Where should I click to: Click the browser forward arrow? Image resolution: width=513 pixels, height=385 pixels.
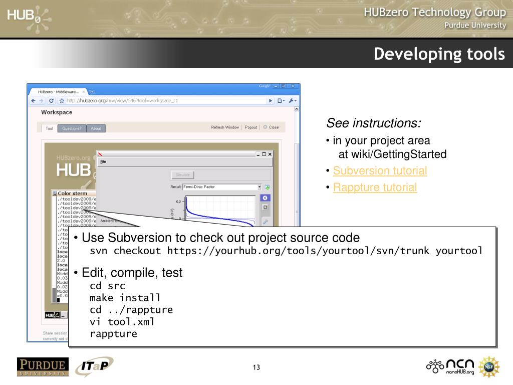[41, 101]
